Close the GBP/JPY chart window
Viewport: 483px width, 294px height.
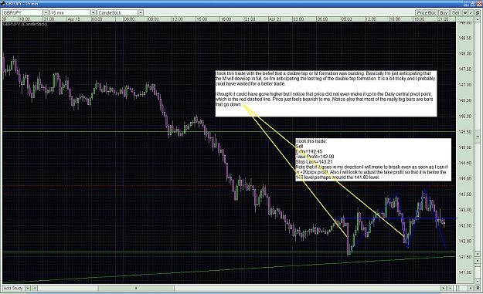click(479, 4)
